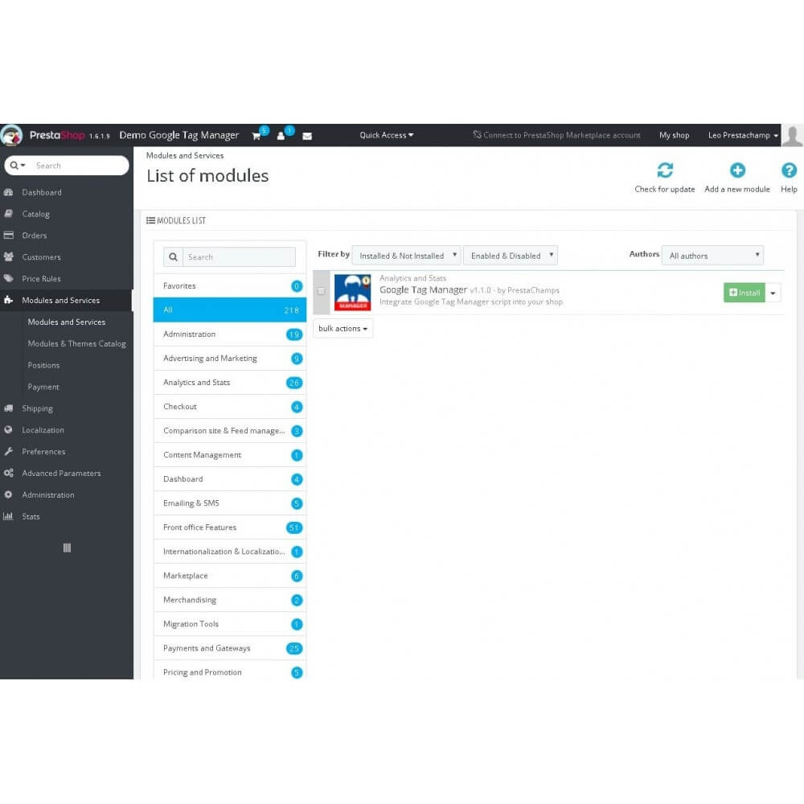Open the bulk actions dropdown
This screenshot has width=804, height=804.
coord(343,328)
